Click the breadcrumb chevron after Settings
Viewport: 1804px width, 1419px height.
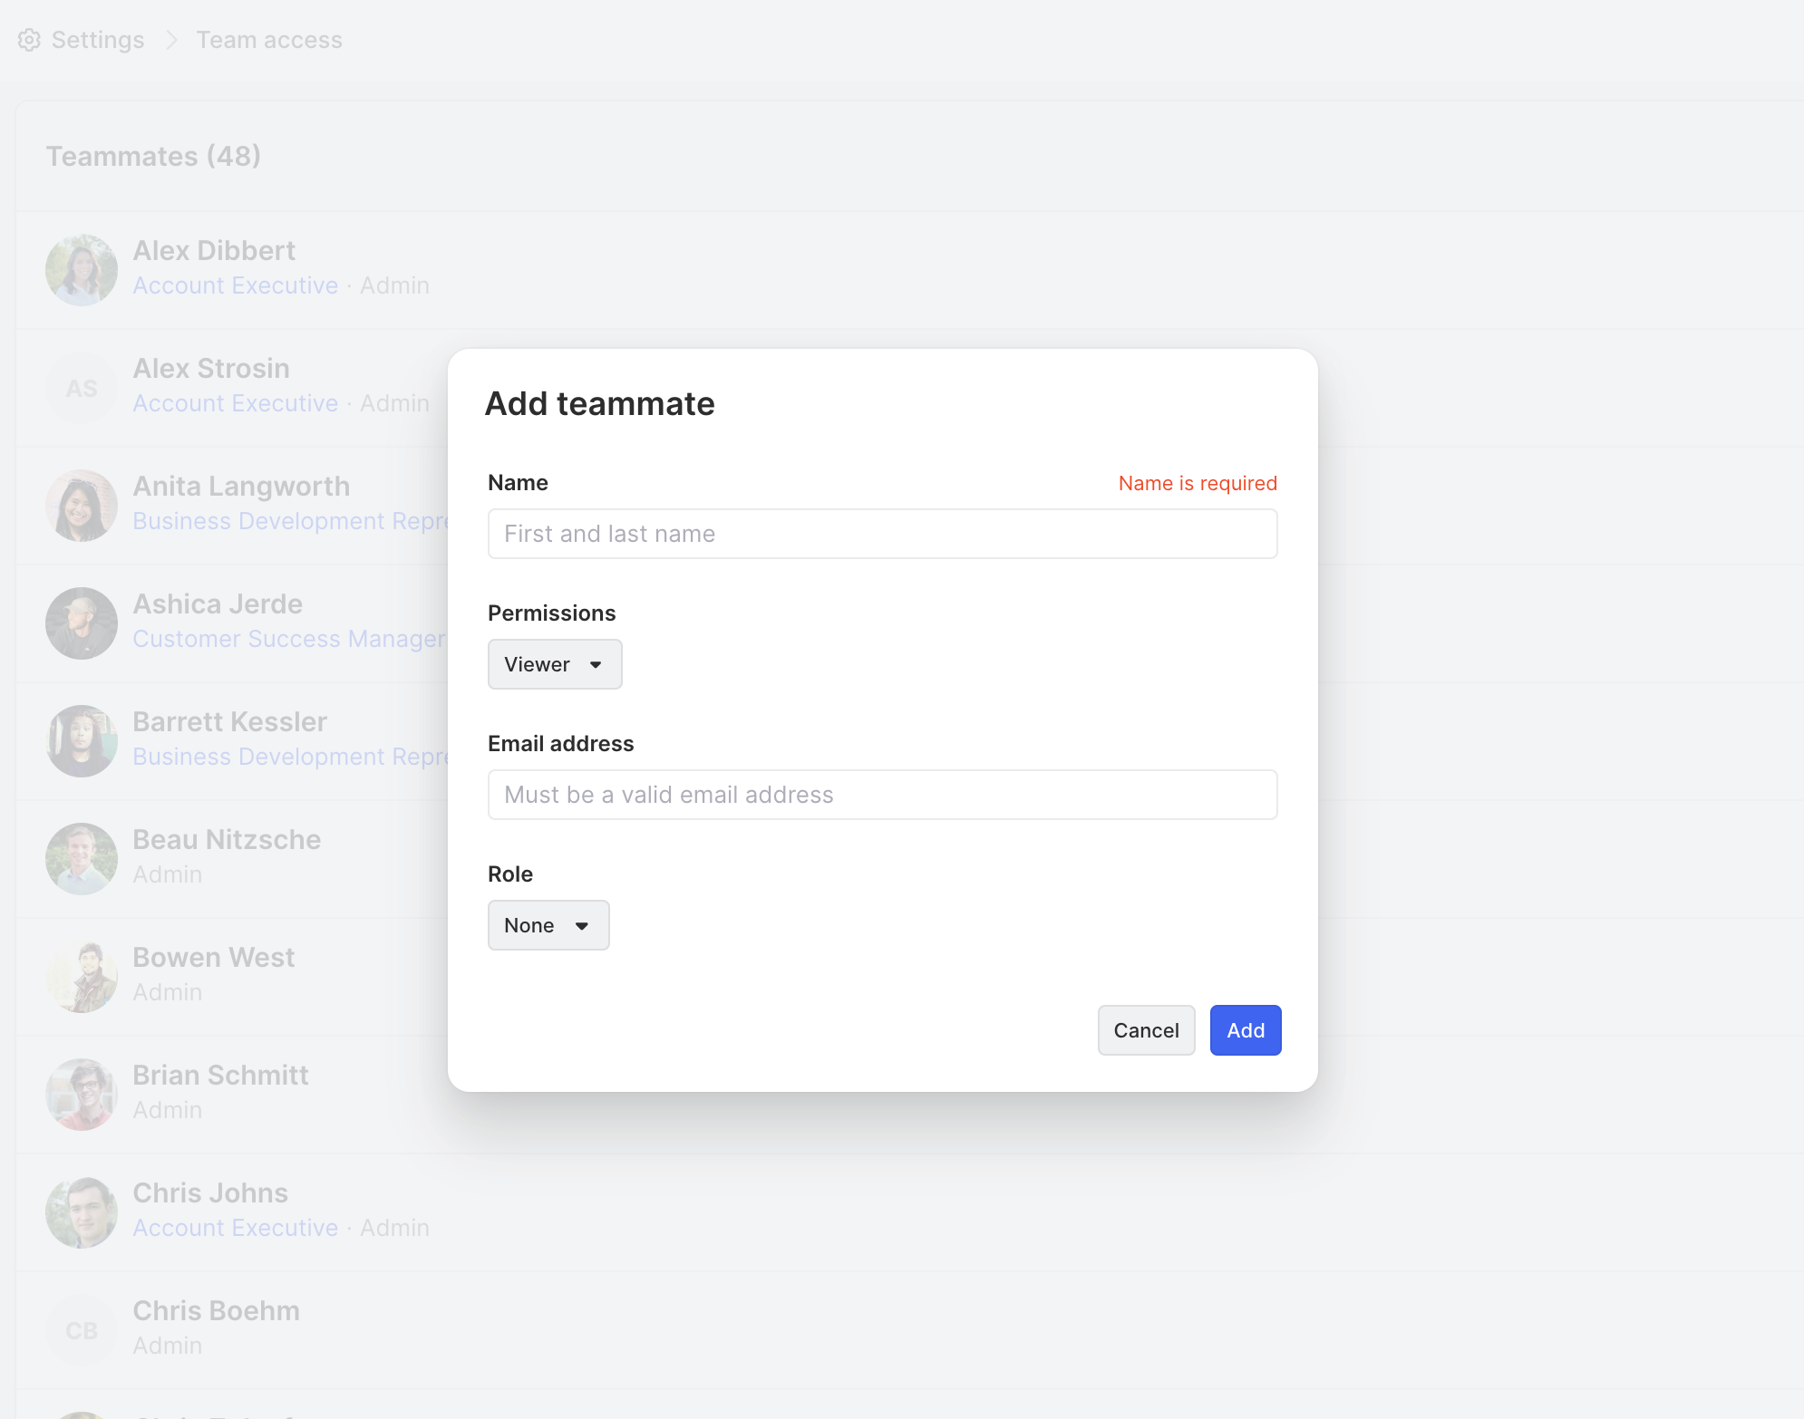tap(170, 40)
